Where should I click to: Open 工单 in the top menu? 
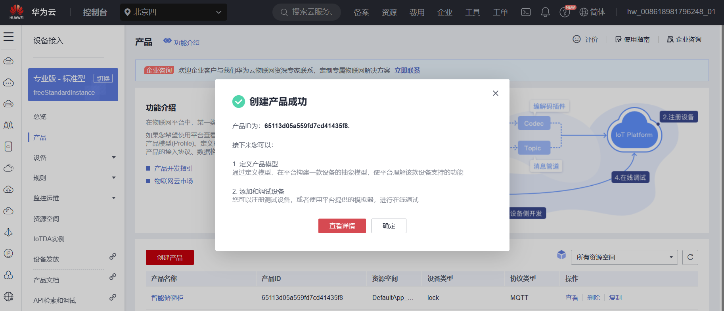click(500, 12)
